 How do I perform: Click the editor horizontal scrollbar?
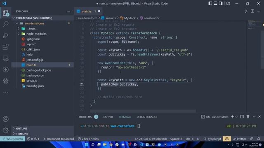pyautogui.click(x=143, y=111)
